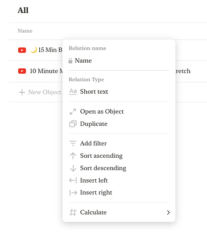Click the moon emoji in first row
This screenshot has height=239, width=207.
pyautogui.click(x=34, y=50)
